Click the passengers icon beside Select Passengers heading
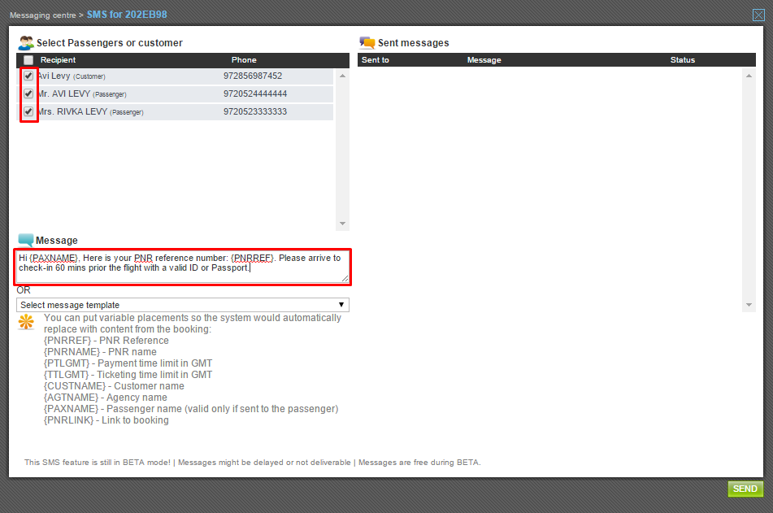 point(26,43)
